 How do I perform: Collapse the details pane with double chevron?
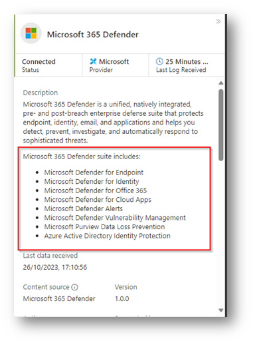pyautogui.click(x=218, y=21)
